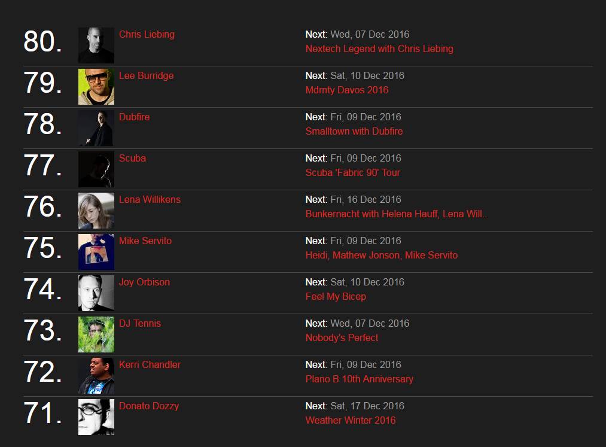Click Mike Servito's avatar image

[96, 252]
